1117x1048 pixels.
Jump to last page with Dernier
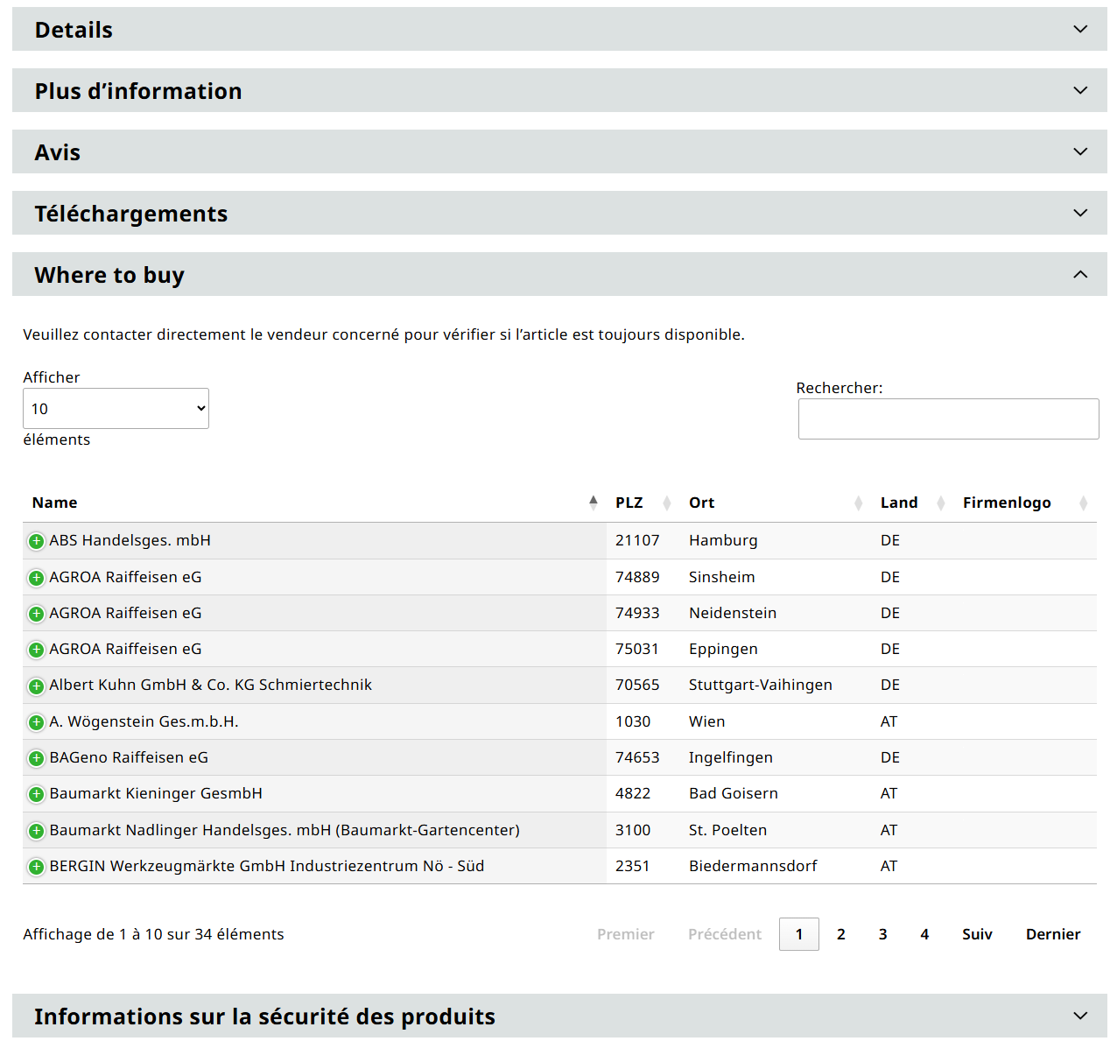tap(1053, 934)
